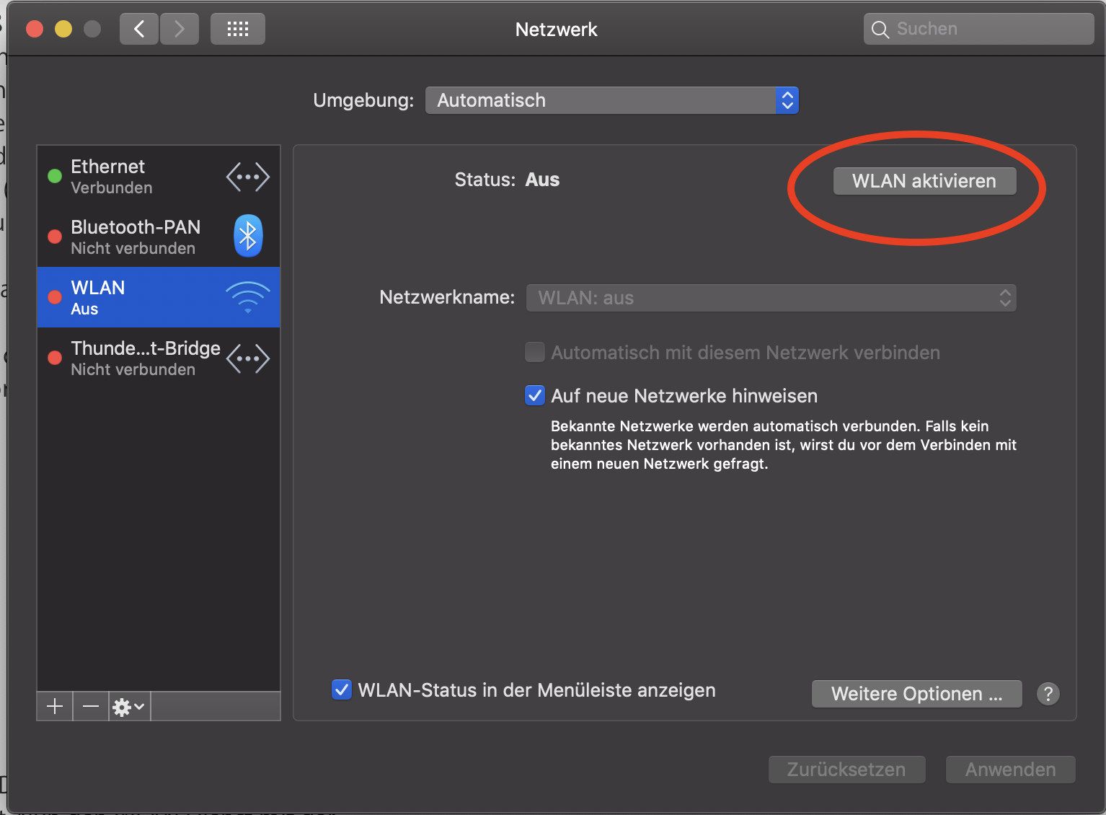The width and height of the screenshot is (1106, 815).
Task: Click the Bluetooth icon in sidebar
Action: [248, 237]
